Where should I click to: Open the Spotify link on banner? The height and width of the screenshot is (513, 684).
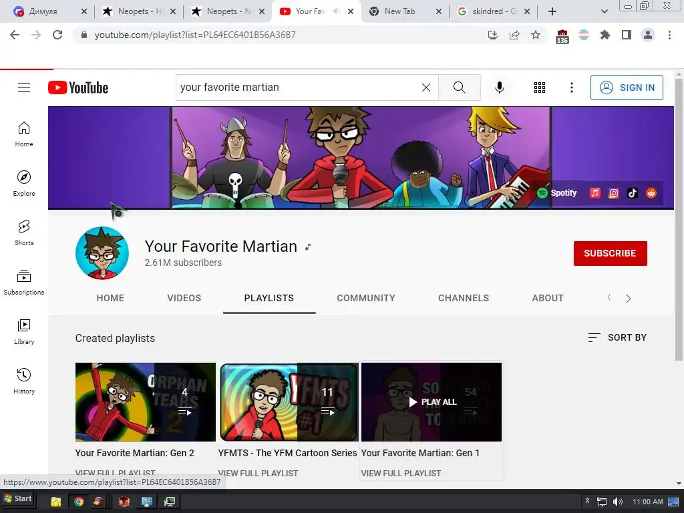point(556,193)
